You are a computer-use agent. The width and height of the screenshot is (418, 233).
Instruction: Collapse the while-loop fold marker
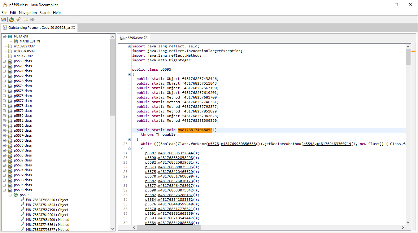[x=129, y=149]
